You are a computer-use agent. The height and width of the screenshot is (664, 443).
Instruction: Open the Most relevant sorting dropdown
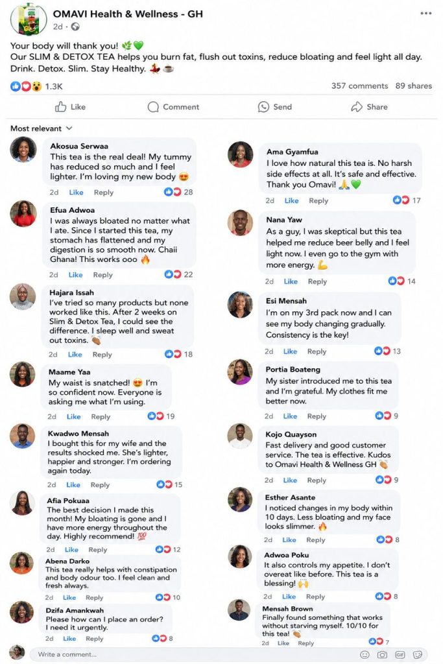click(41, 128)
